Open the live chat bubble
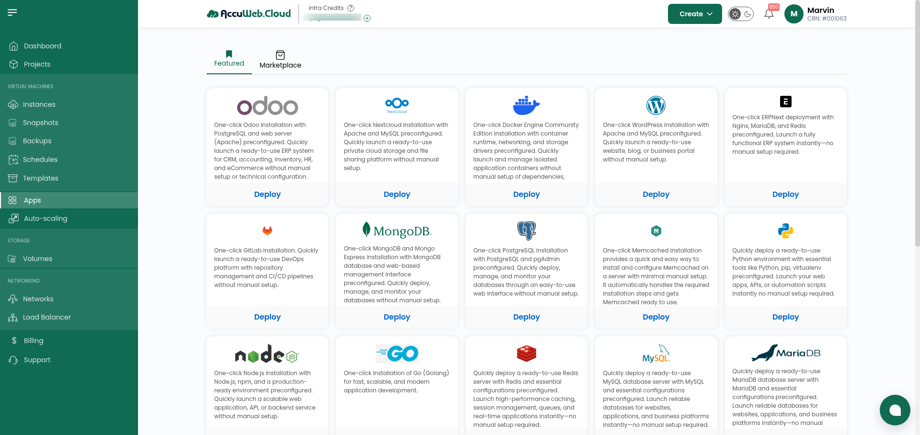The image size is (920, 435). 895,410
